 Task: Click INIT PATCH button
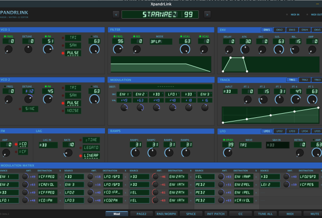pyautogui.click(x=216, y=214)
